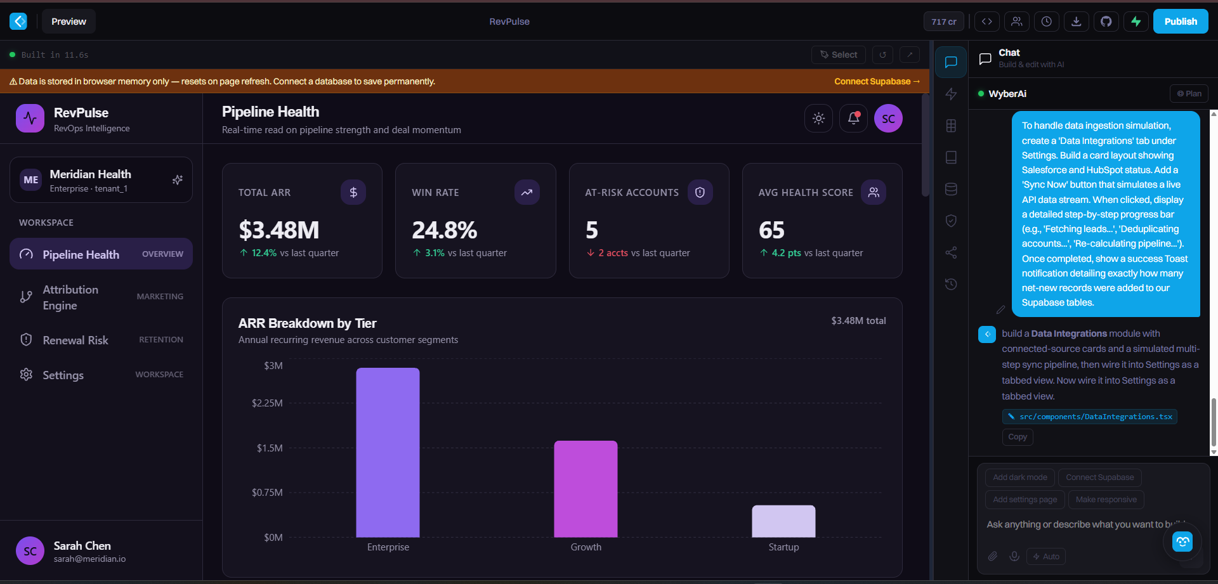This screenshot has width=1218, height=584.
Task: Click the Enterprise purple bar
Action: click(388, 453)
